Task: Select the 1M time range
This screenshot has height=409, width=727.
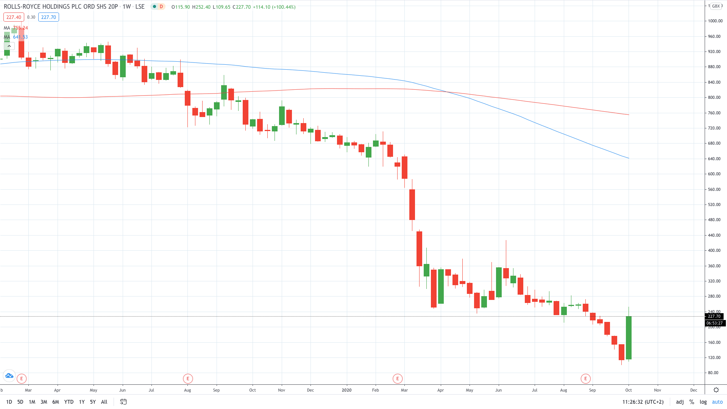Action: (32, 402)
